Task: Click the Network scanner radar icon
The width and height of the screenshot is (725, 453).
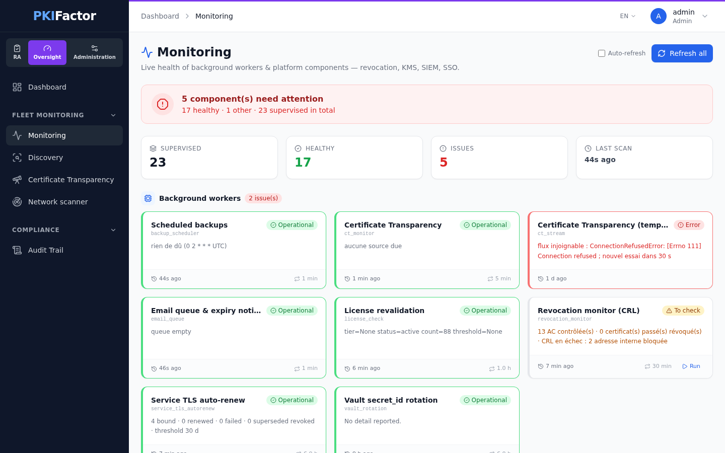Action: pyautogui.click(x=17, y=202)
